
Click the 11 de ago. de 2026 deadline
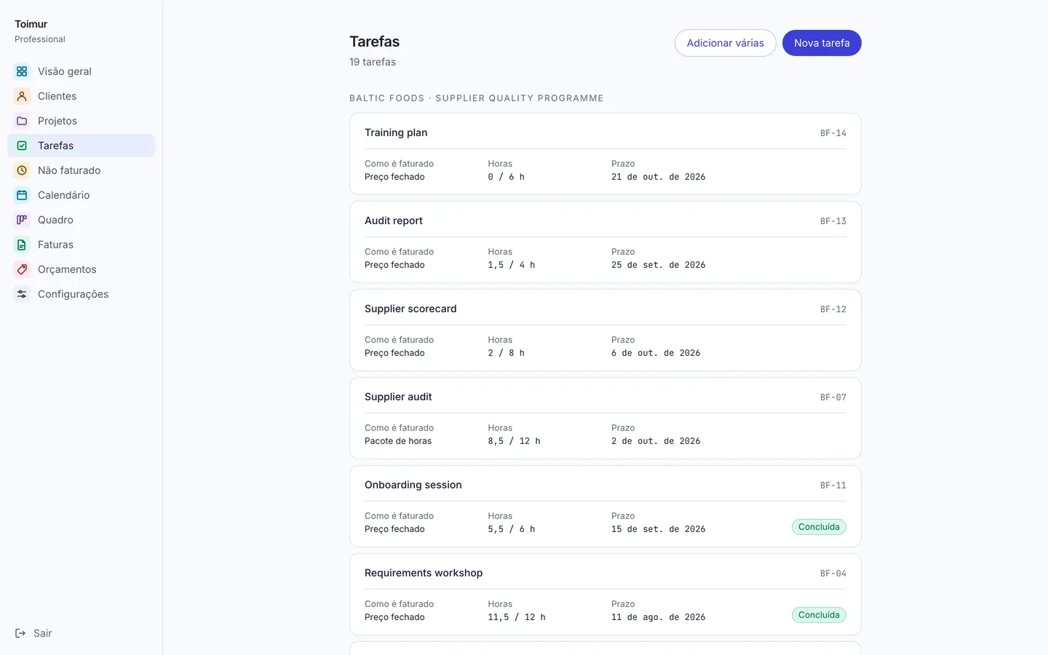659,617
